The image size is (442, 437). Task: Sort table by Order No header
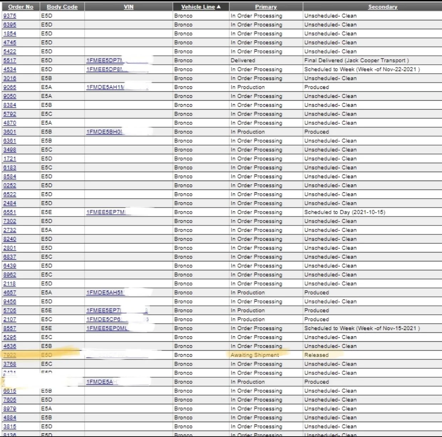pyautogui.click(x=21, y=7)
